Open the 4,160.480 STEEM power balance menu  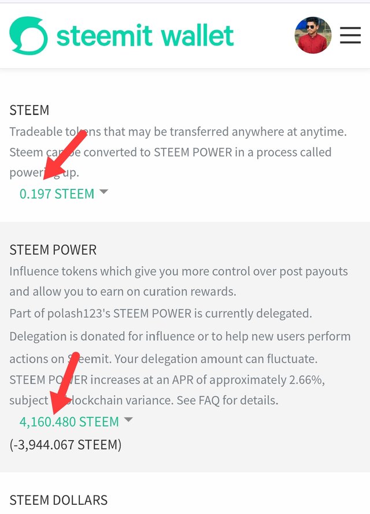pyautogui.click(x=69, y=422)
